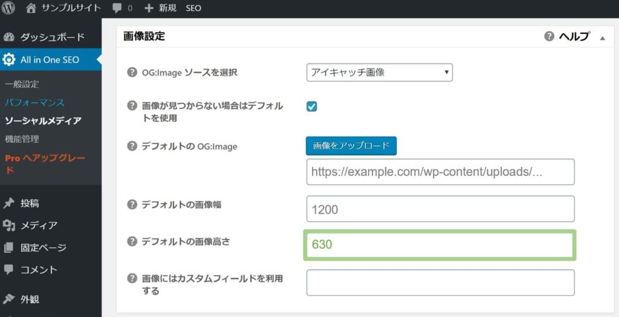
Task: Click the plus icon for 新規
Action: point(149,8)
